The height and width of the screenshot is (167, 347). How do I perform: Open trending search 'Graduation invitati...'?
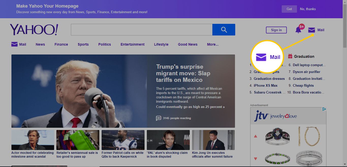(x=309, y=79)
